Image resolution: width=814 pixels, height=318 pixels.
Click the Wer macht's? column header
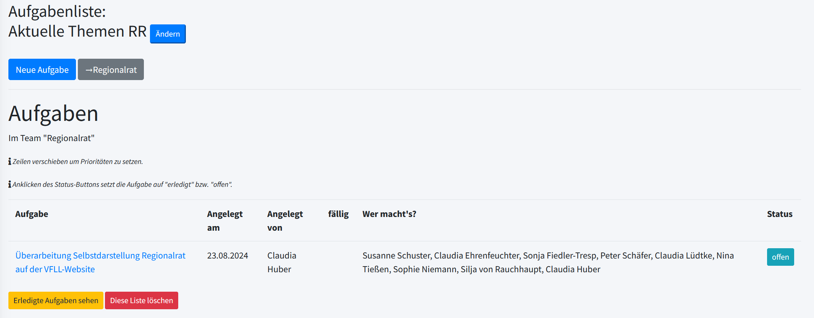click(x=389, y=214)
